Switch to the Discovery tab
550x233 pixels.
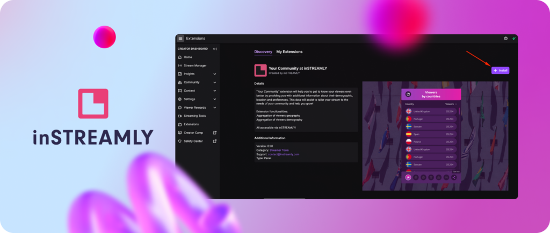(x=263, y=52)
